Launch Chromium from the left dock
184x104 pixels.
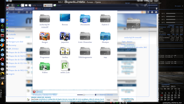click(x=2, y=55)
